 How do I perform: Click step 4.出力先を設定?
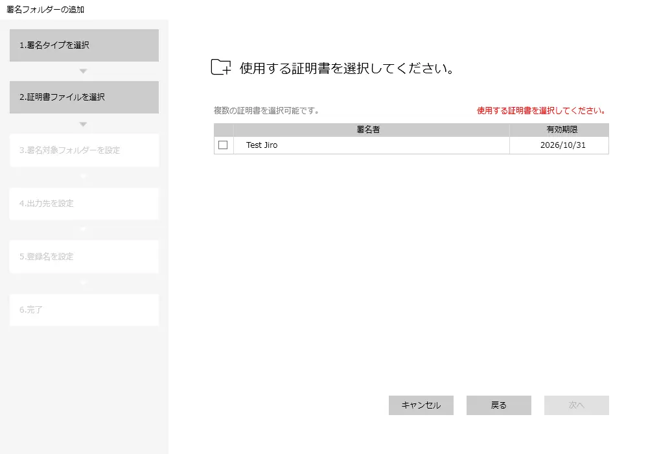84,204
